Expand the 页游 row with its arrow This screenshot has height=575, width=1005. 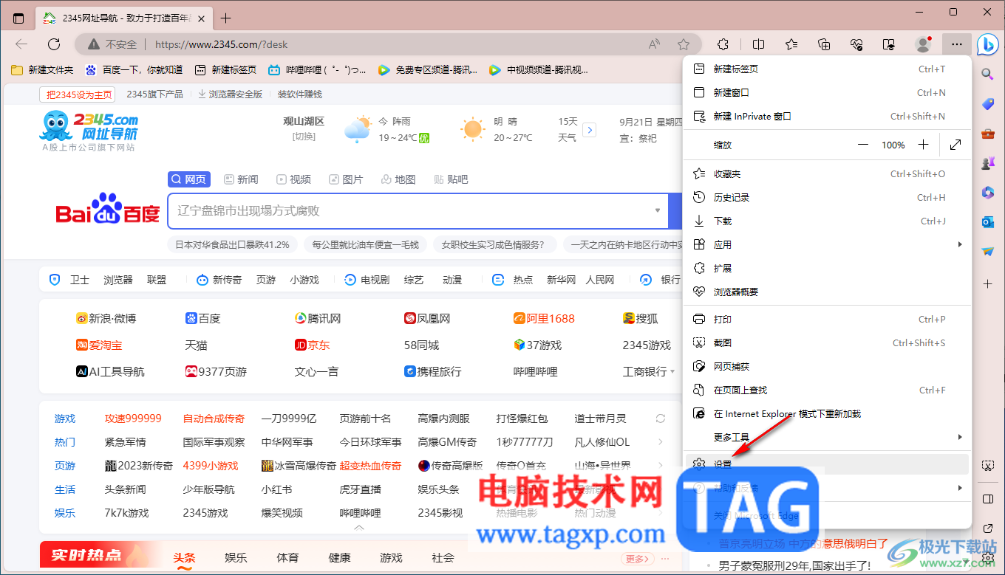(661, 466)
